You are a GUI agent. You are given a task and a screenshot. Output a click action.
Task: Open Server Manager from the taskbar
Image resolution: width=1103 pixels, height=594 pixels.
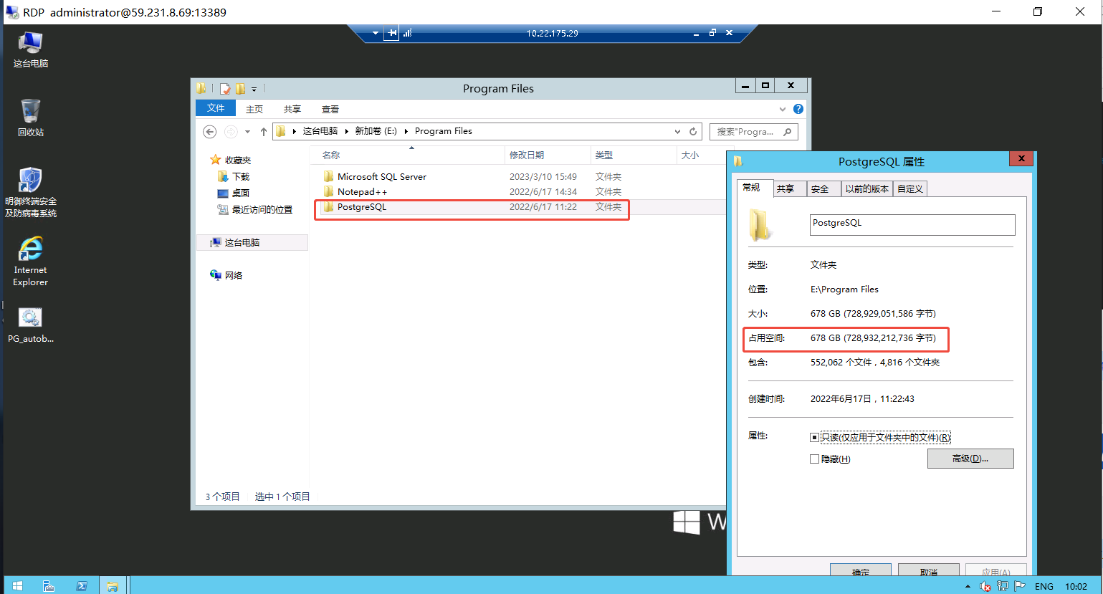pos(49,585)
